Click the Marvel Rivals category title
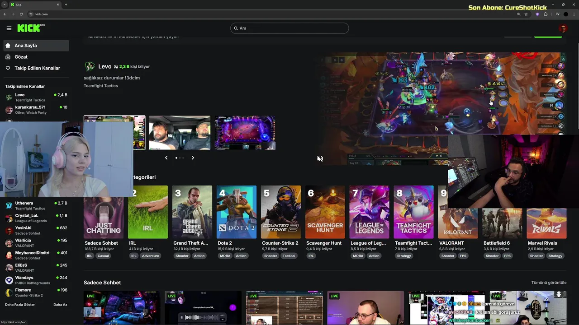This screenshot has height=325, width=579. point(542,243)
